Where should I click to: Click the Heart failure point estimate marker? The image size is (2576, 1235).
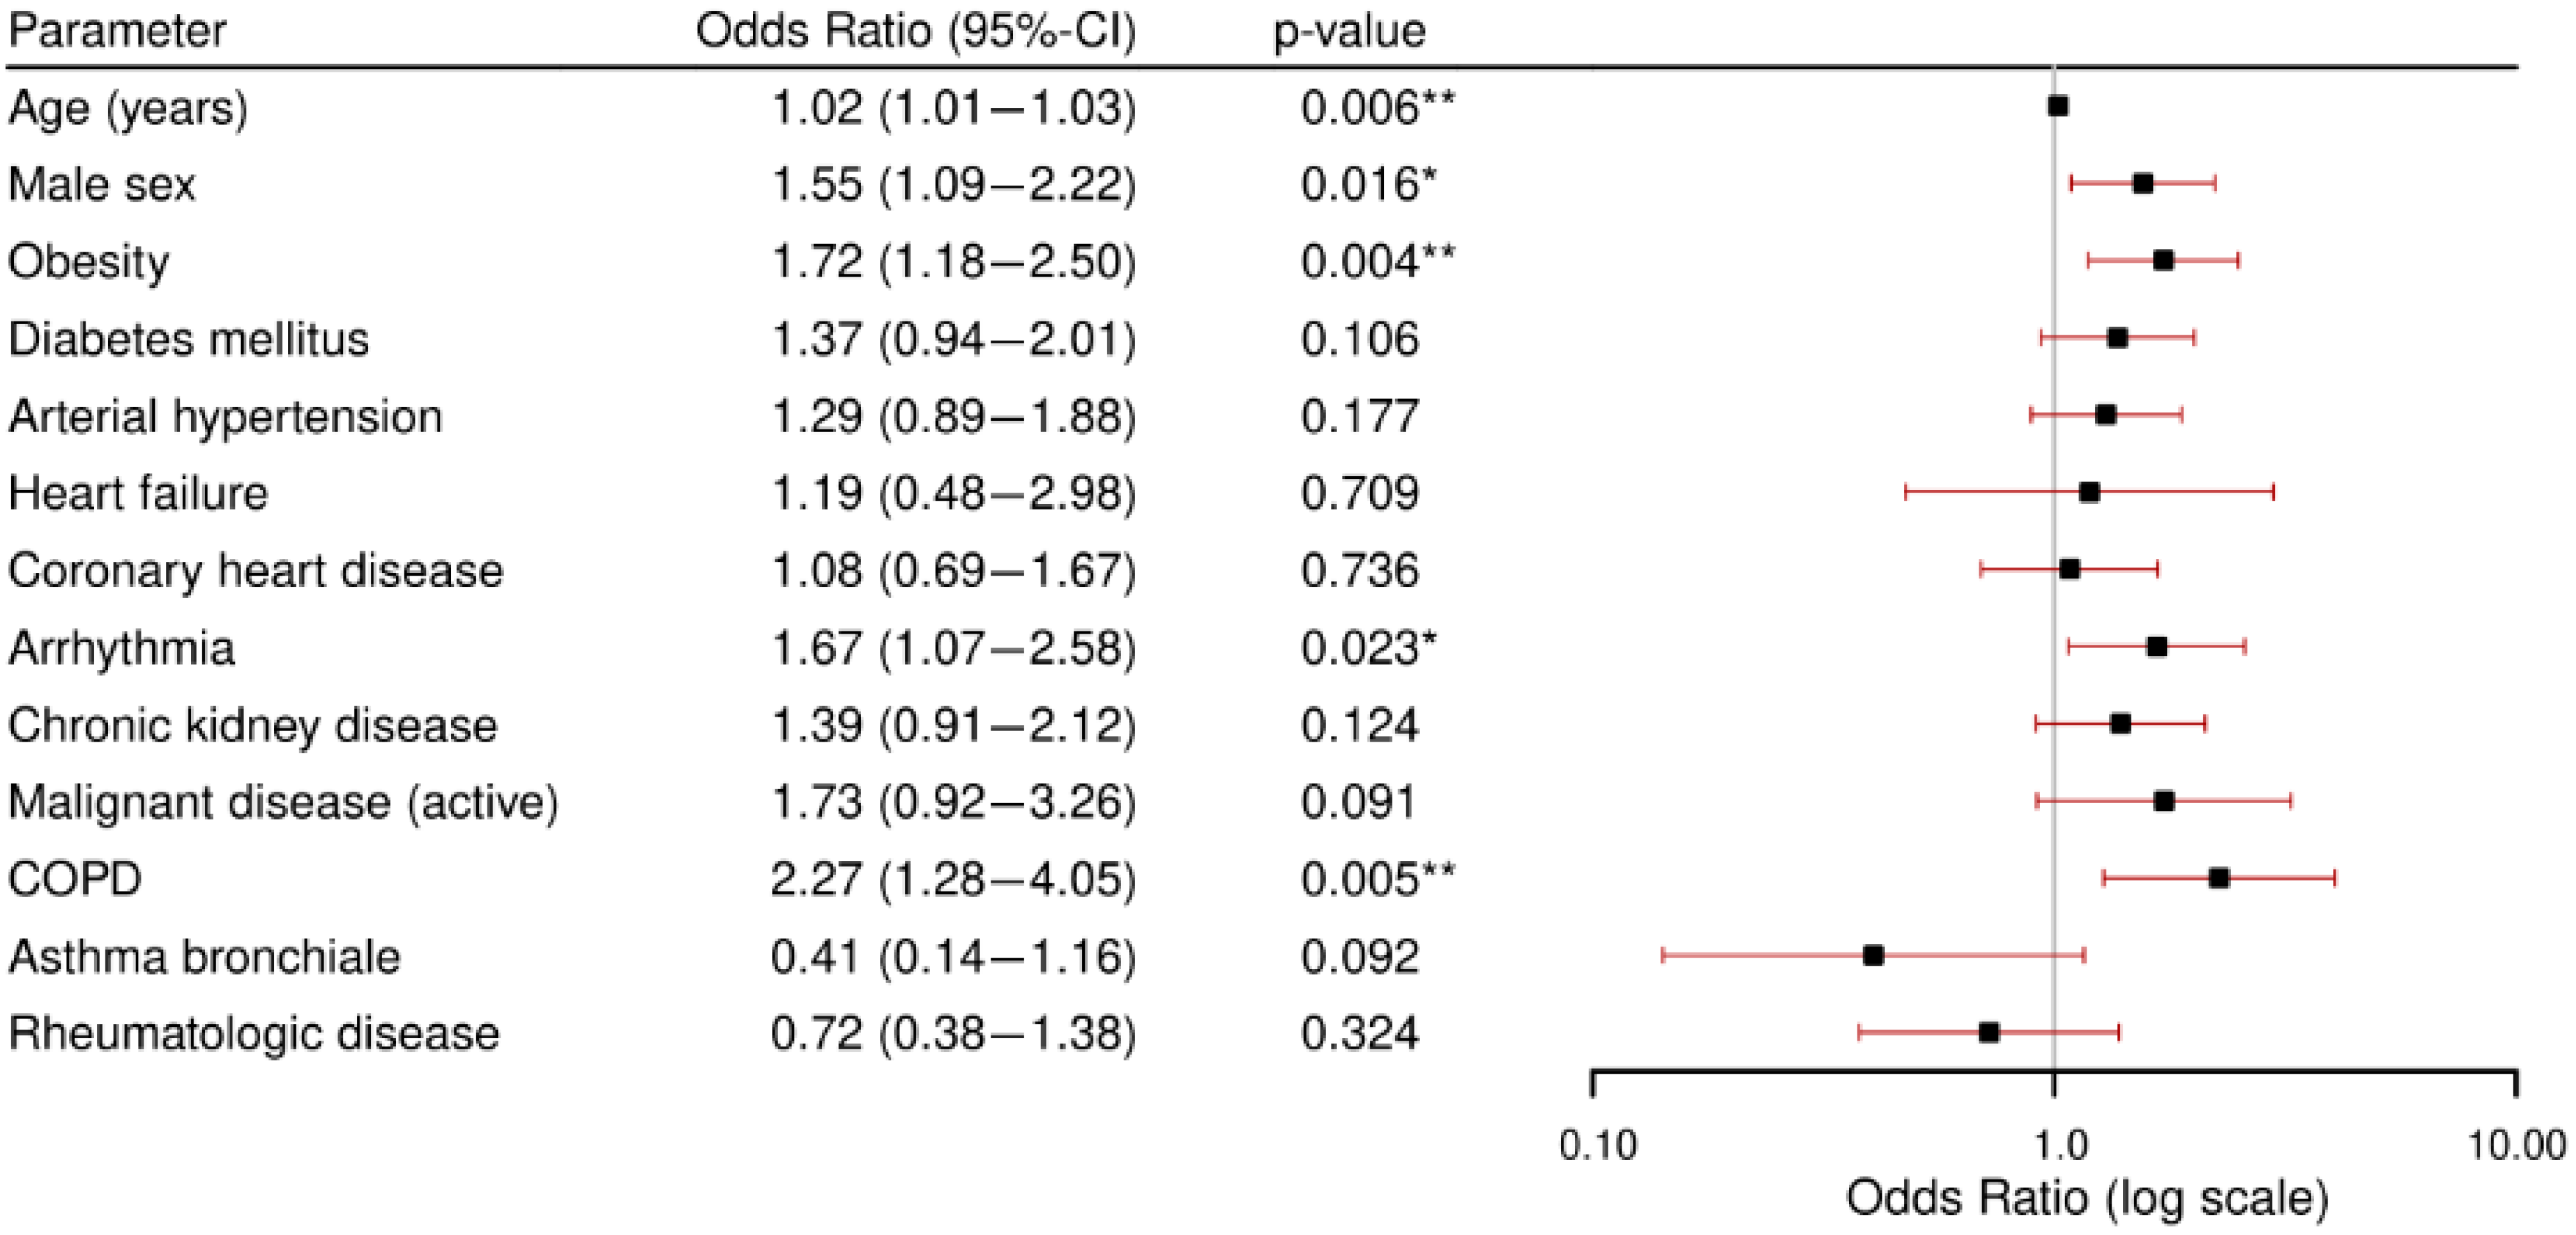pos(2089,492)
